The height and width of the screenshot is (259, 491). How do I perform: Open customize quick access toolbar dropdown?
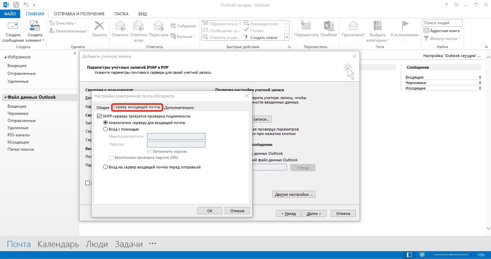click(x=34, y=5)
